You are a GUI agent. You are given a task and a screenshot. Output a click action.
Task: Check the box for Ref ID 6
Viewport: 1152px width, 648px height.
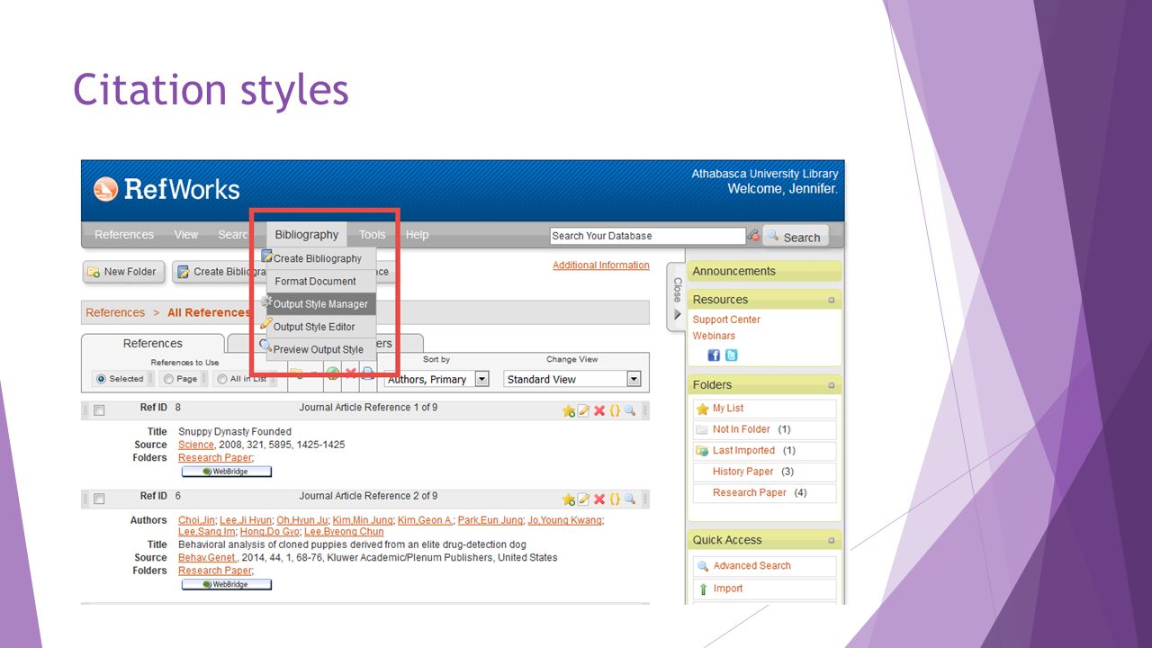tap(99, 499)
